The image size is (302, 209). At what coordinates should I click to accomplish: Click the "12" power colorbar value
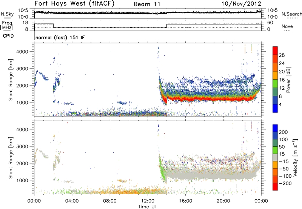point(282,88)
